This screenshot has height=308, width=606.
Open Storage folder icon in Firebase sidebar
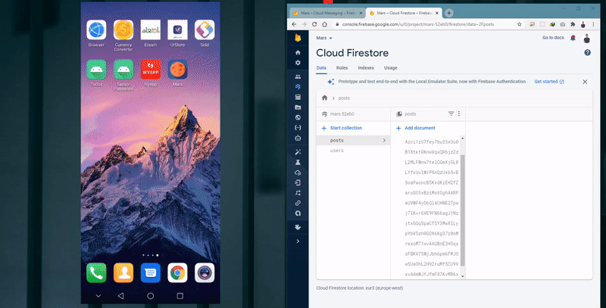(x=298, y=107)
